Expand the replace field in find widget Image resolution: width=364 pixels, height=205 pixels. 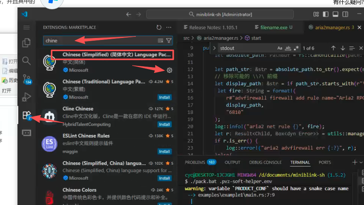[x=214, y=48]
